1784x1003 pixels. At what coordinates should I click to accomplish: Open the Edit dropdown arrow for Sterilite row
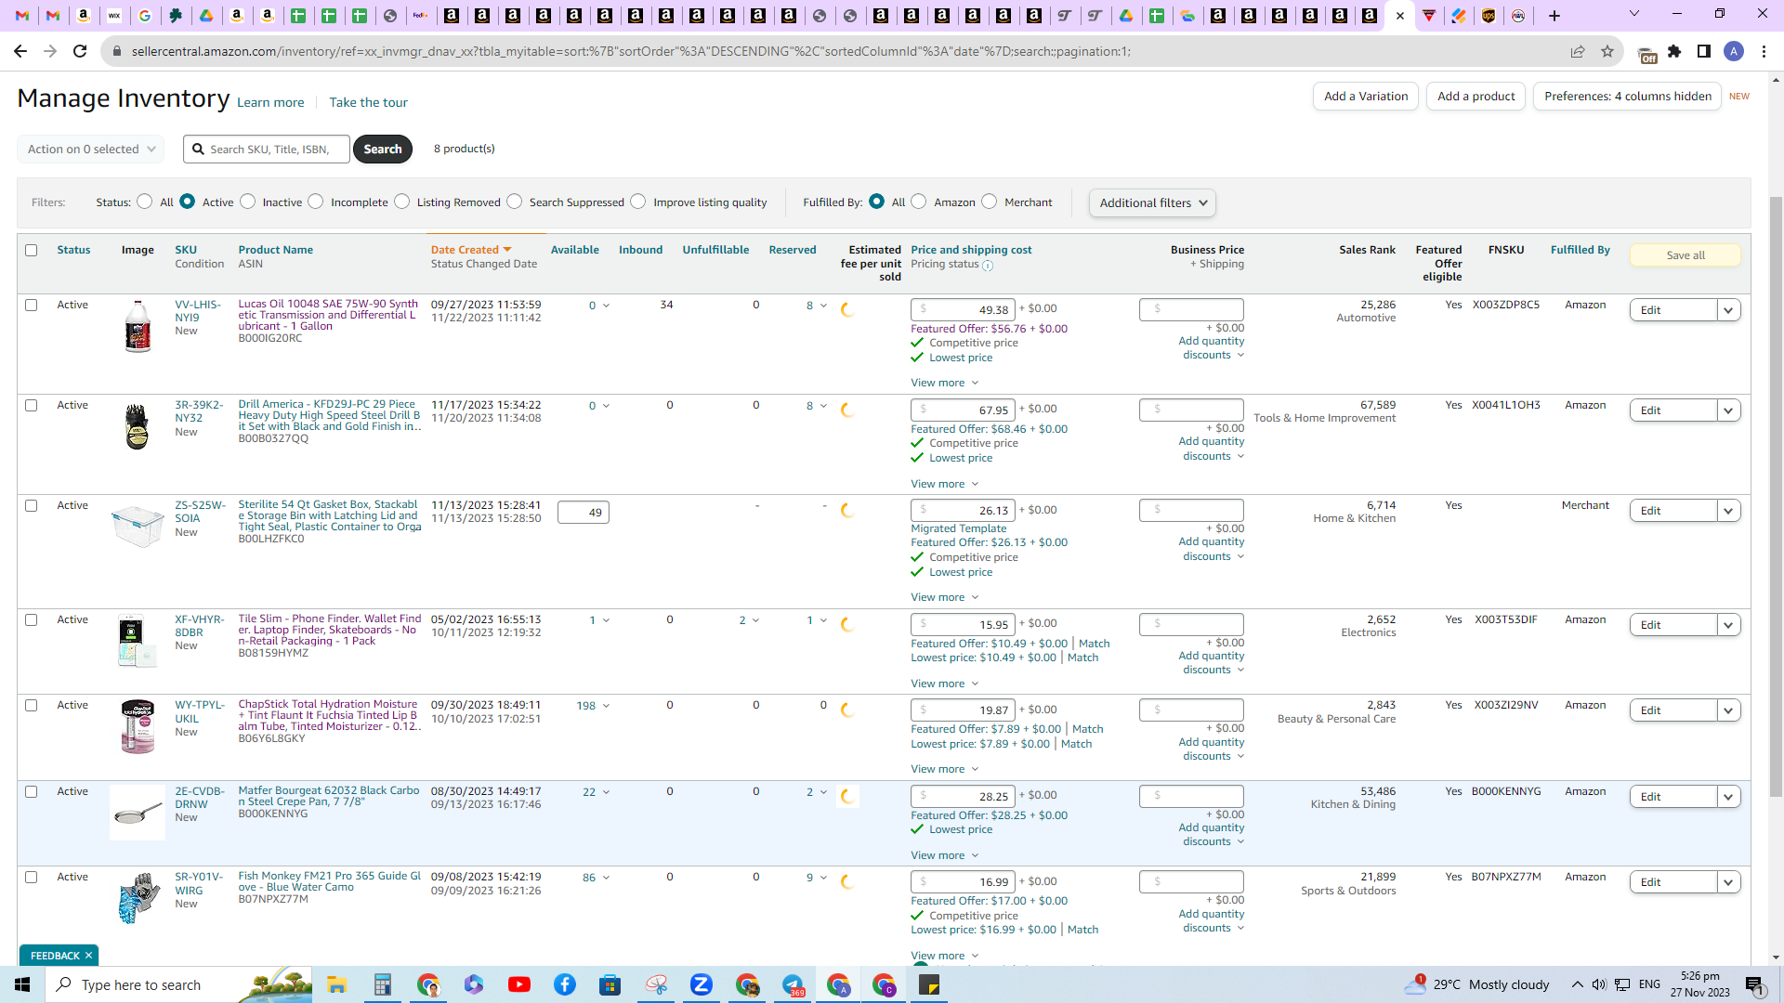coord(1729,511)
